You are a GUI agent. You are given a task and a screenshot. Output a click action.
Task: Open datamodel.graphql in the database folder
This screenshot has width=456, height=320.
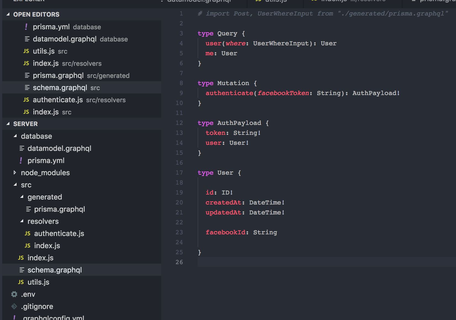pos(82,148)
